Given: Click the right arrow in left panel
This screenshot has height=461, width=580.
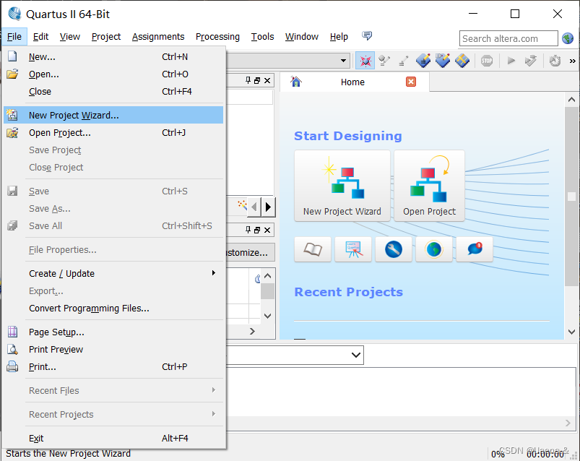Looking at the screenshot, I should (268, 207).
